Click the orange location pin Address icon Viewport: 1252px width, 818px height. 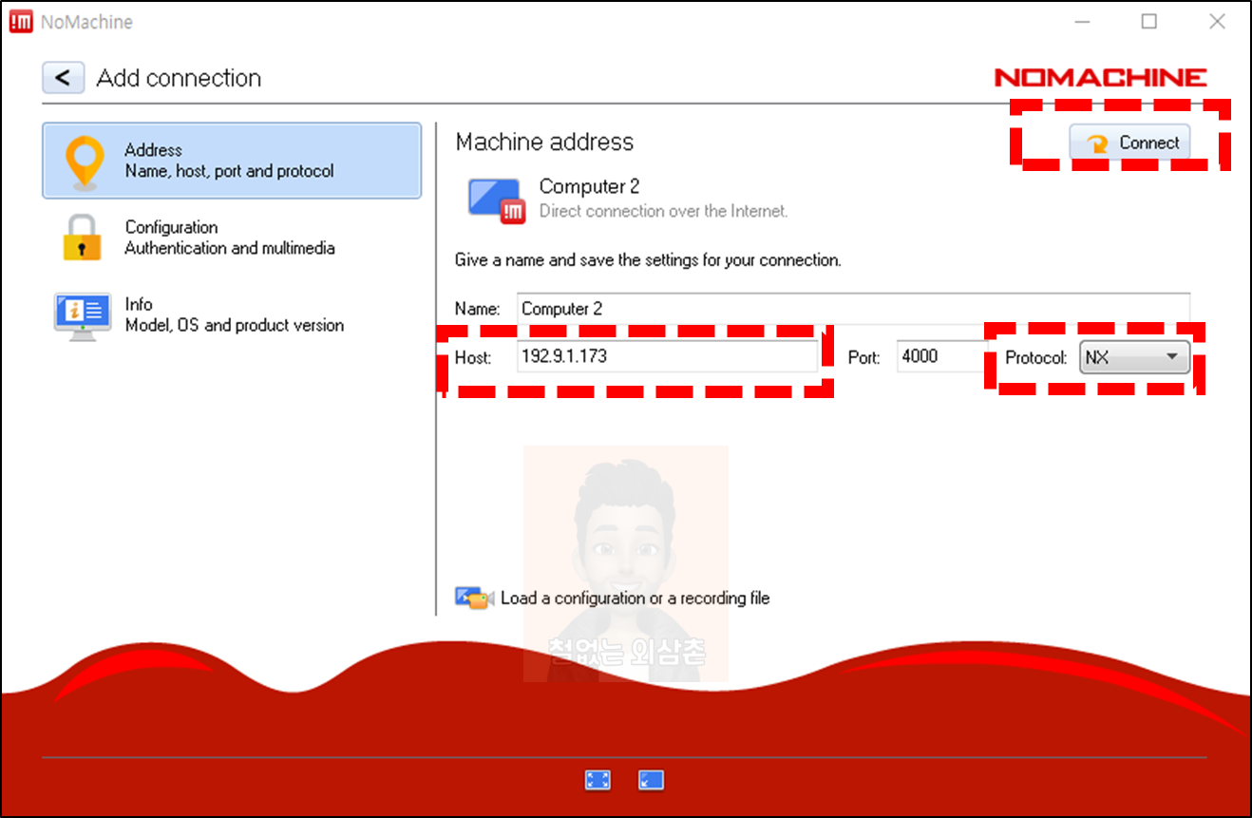tap(84, 162)
